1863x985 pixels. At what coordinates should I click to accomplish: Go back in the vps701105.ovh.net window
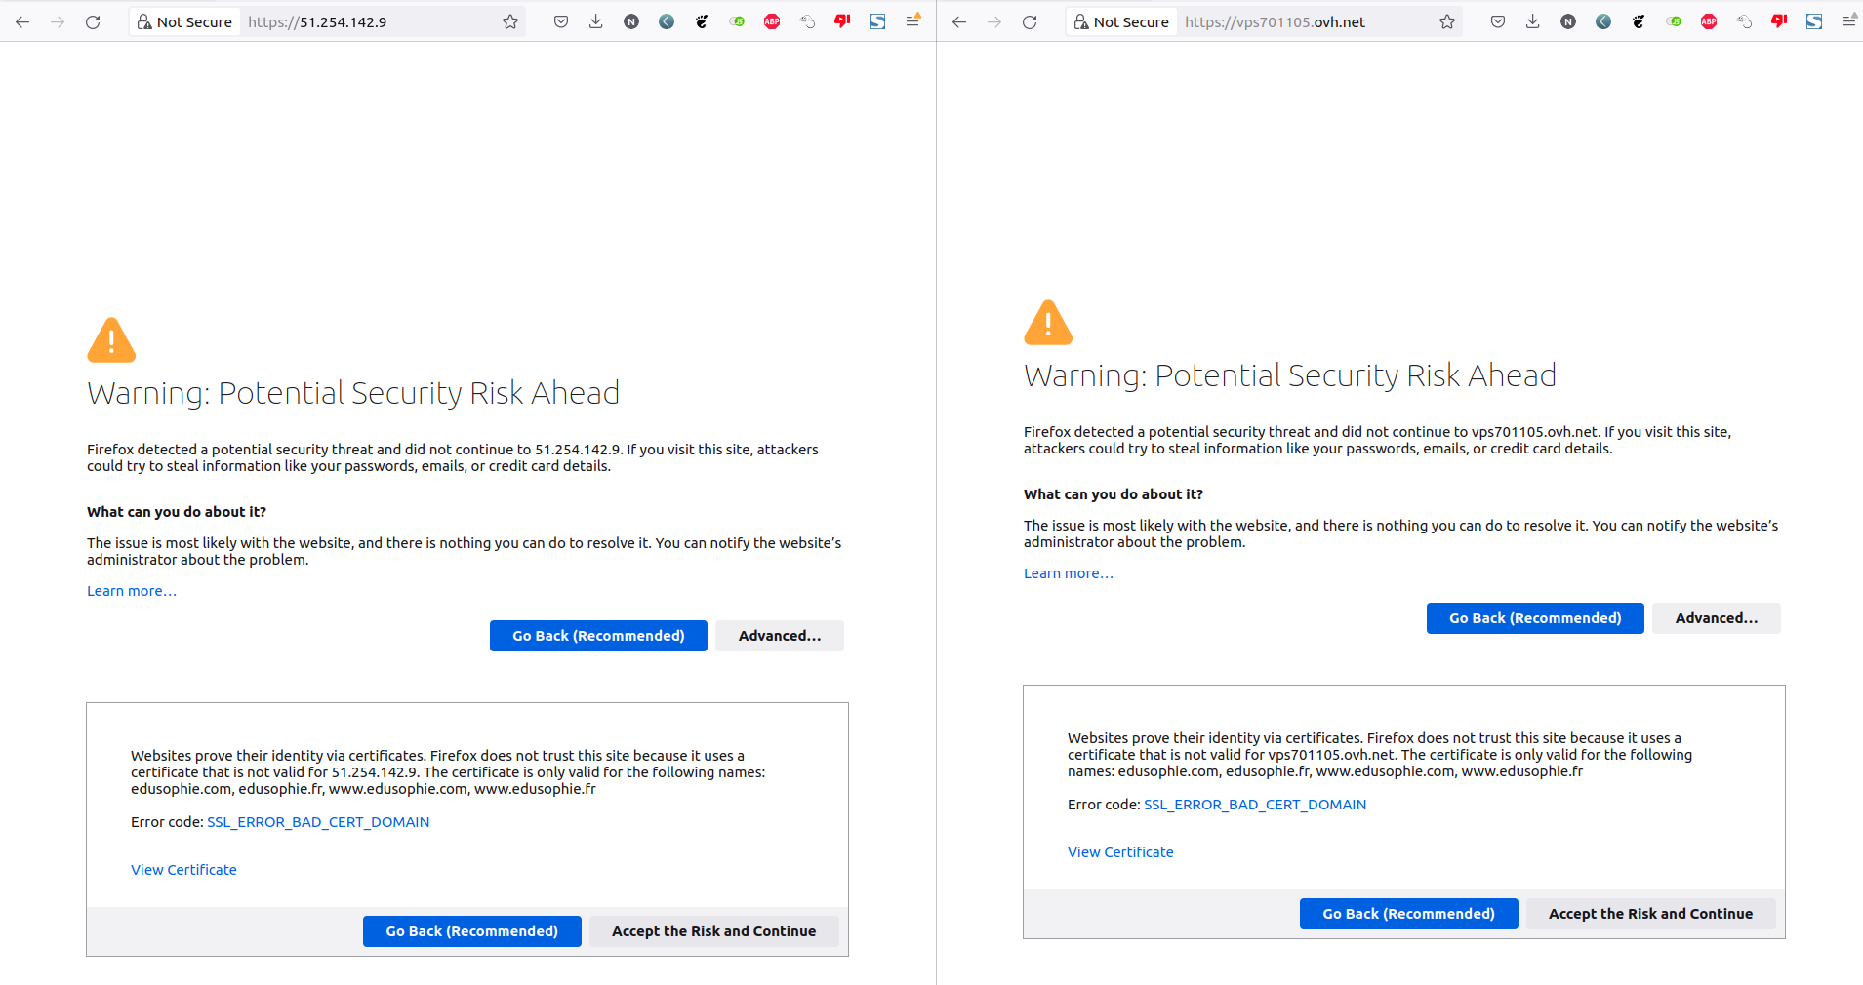click(959, 22)
